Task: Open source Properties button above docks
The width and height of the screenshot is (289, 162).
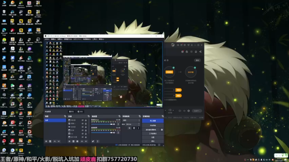Action: point(72,112)
